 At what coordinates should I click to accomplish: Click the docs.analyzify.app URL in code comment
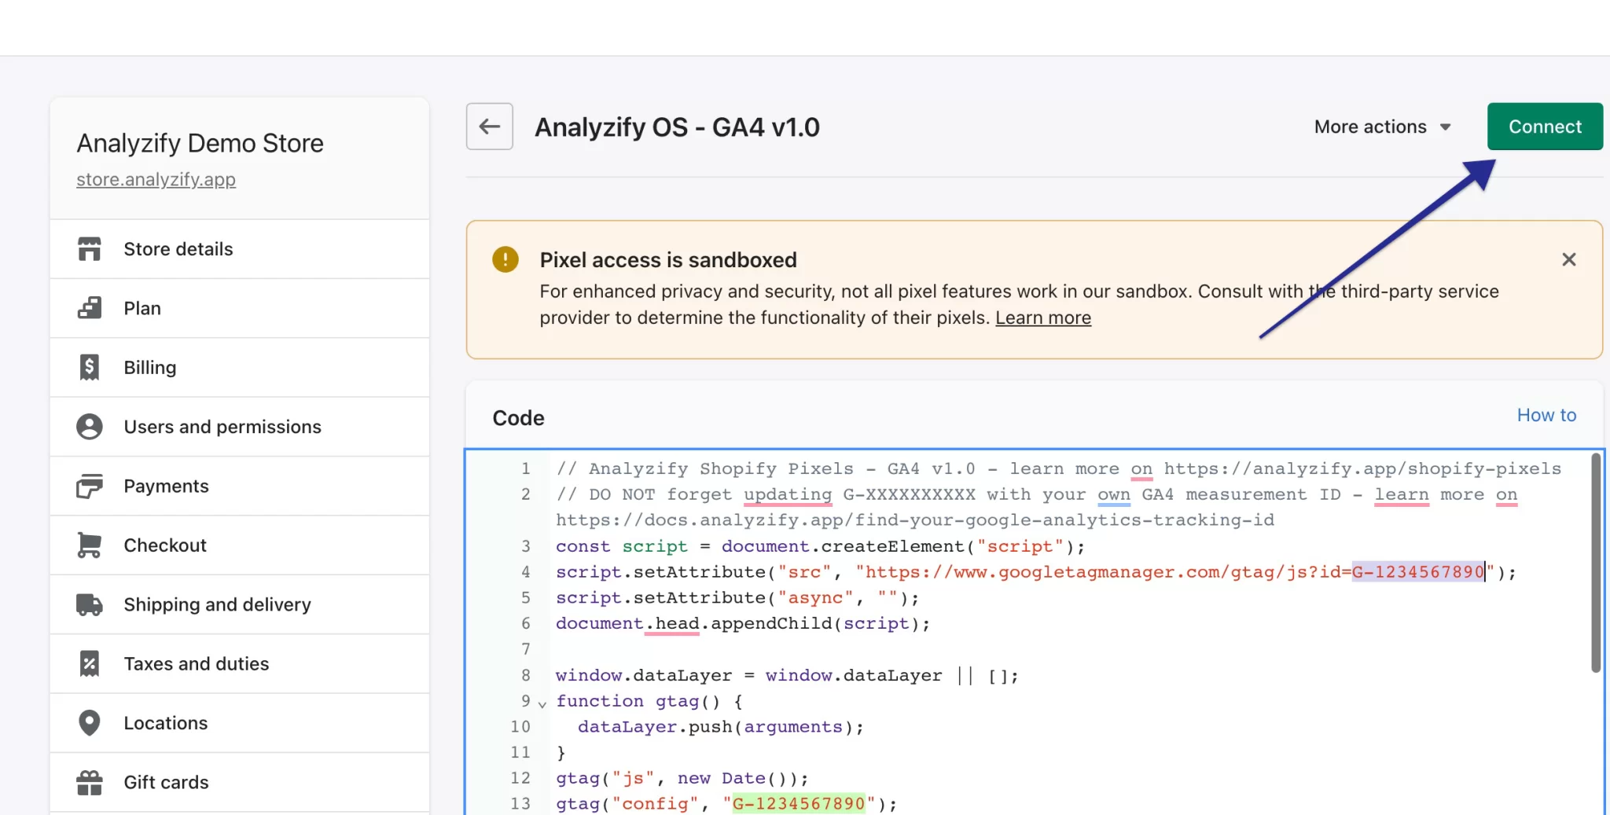915,520
